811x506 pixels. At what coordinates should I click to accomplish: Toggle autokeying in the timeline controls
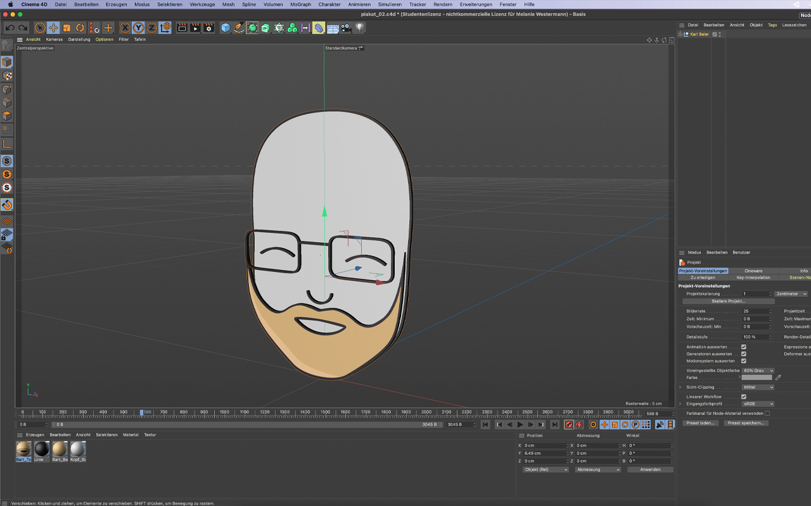point(579,425)
